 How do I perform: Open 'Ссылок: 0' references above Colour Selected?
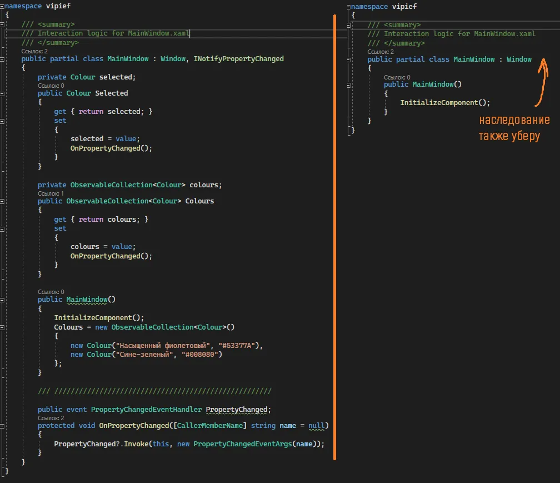click(x=51, y=86)
